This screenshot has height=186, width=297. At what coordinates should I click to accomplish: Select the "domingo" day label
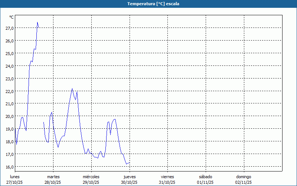point(244,177)
